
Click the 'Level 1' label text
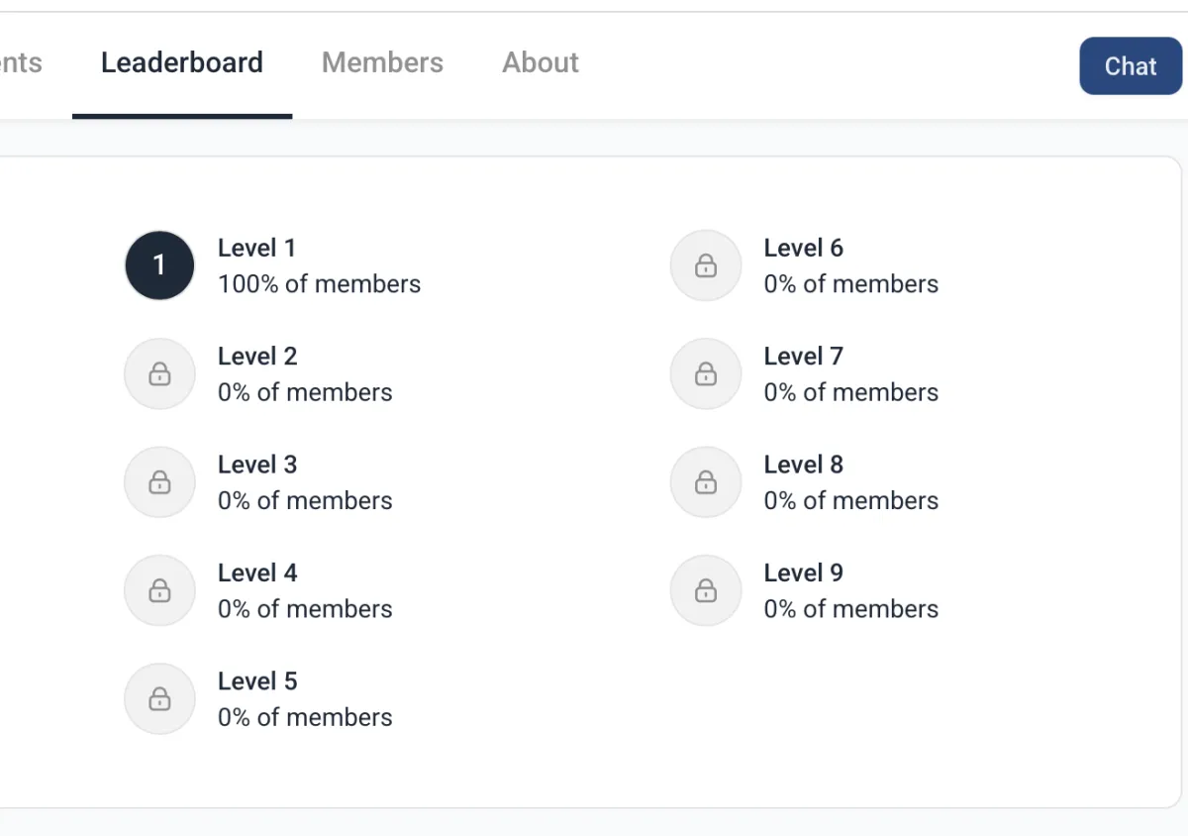coord(256,248)
